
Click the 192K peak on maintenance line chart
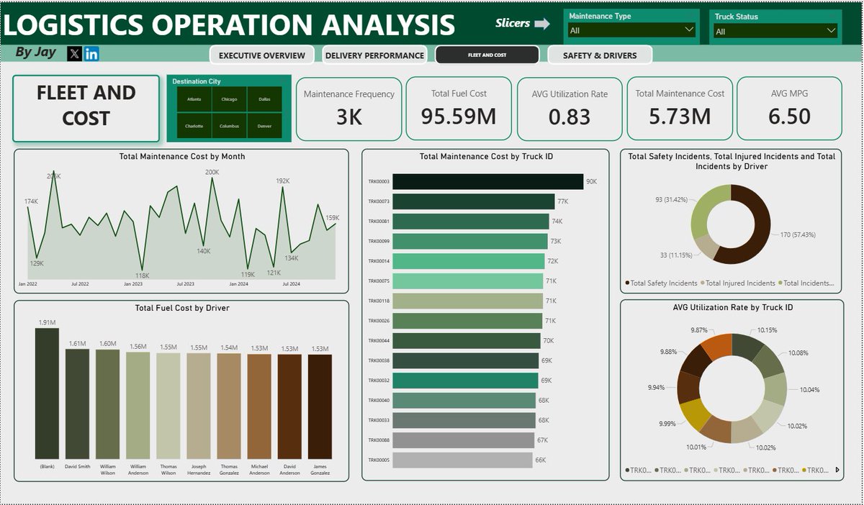(283, 188)
